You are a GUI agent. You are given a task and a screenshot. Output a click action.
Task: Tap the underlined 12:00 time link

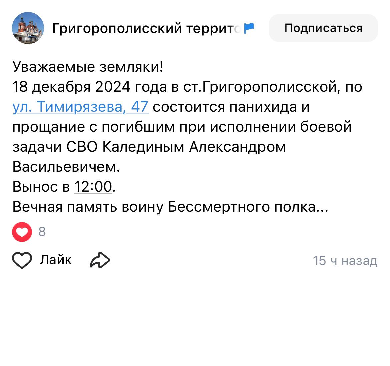[x=93, y=186]
